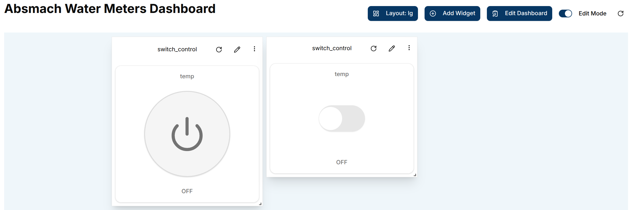Edit the left switch_control widget with pencil
The image size is (633, 210).
coord(237,50)
